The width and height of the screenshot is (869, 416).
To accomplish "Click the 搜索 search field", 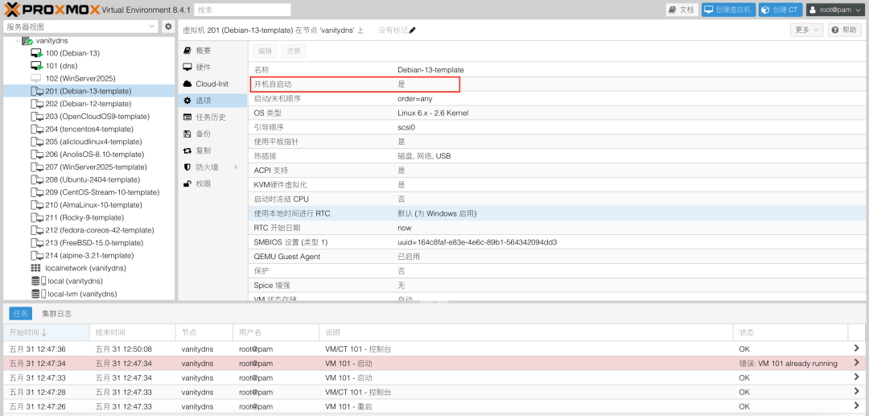I will coord(242,10).
